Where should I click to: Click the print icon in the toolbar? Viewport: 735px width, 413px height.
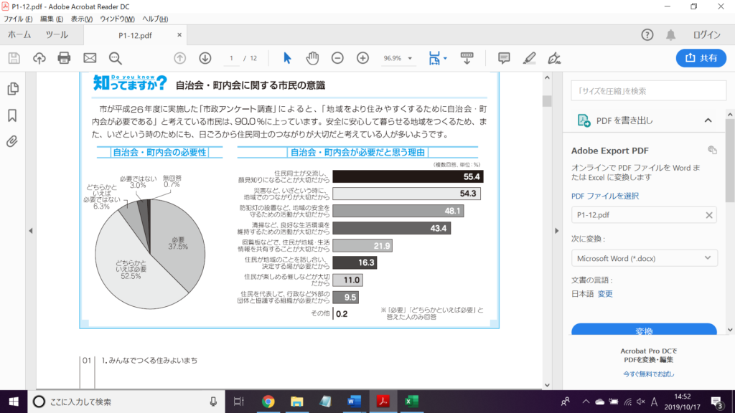pos(64,58)
